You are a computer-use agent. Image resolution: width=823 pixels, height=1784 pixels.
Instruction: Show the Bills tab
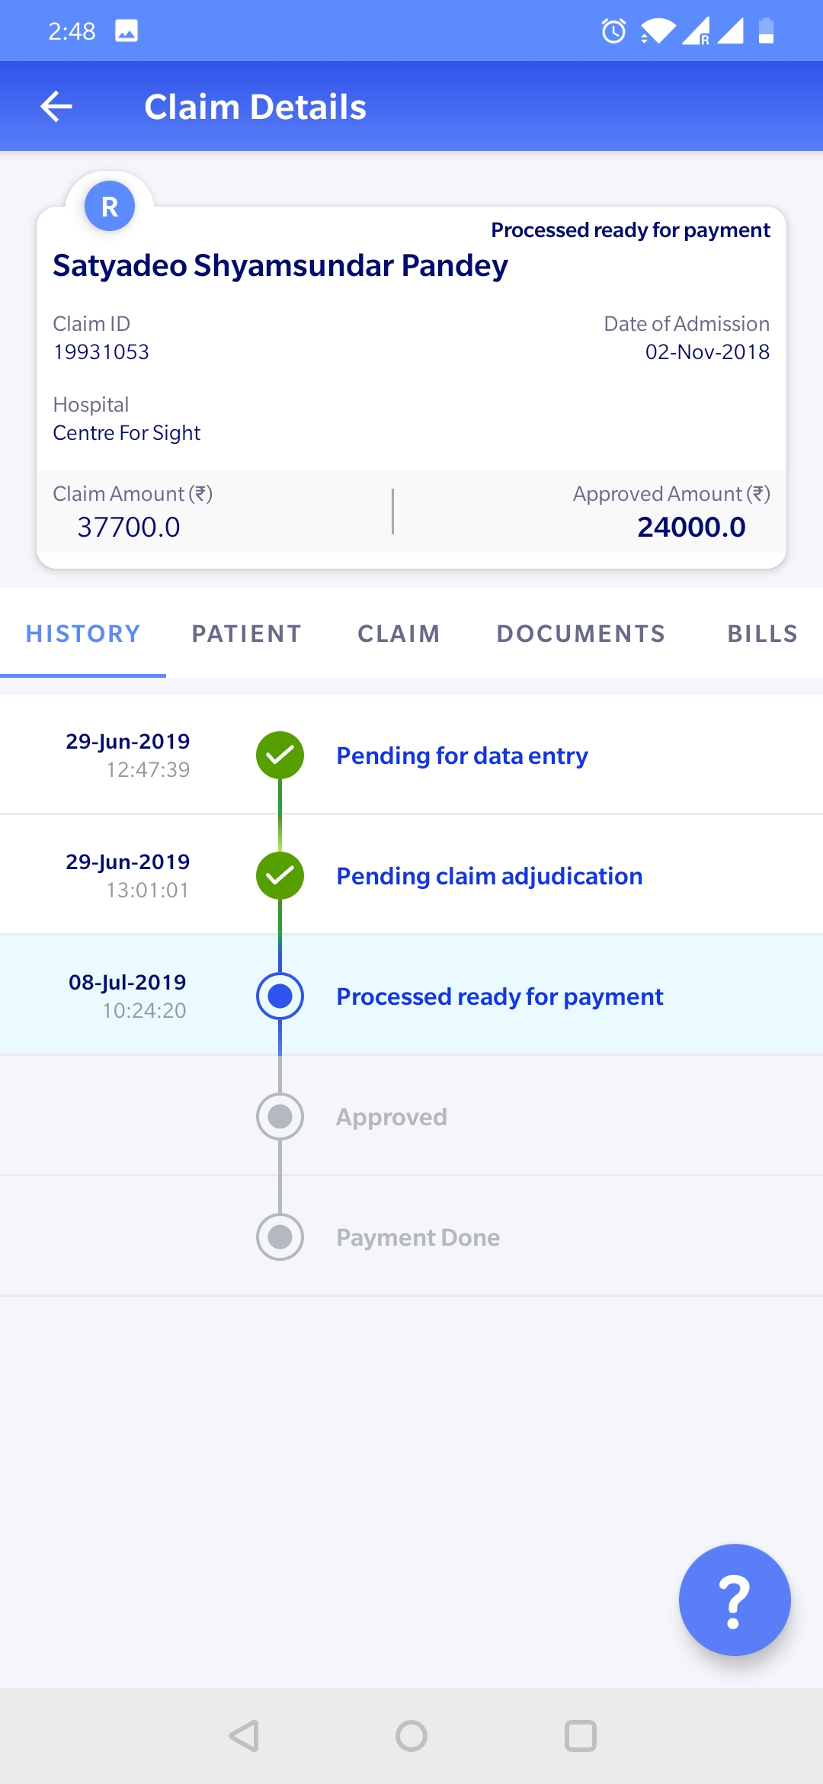tap(762, 634)
